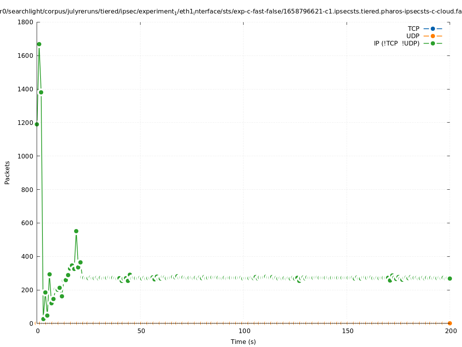Select the IP (!TCP !UDP) legend text
This screenshot has width=462, height=347.
coord(396,43)
